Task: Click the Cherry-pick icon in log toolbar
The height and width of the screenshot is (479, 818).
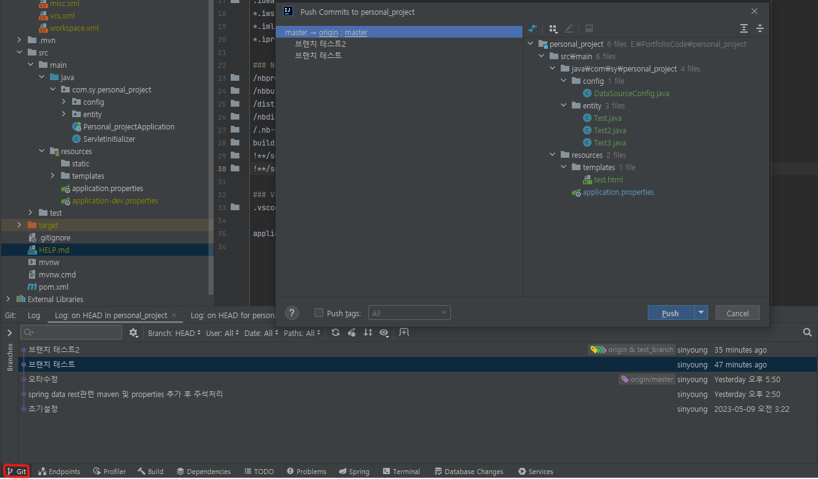Action: coord(352,333)
